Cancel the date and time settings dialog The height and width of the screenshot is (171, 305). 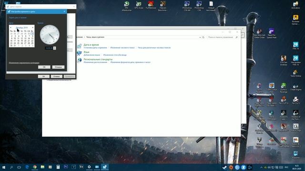(x=58, y=67)
